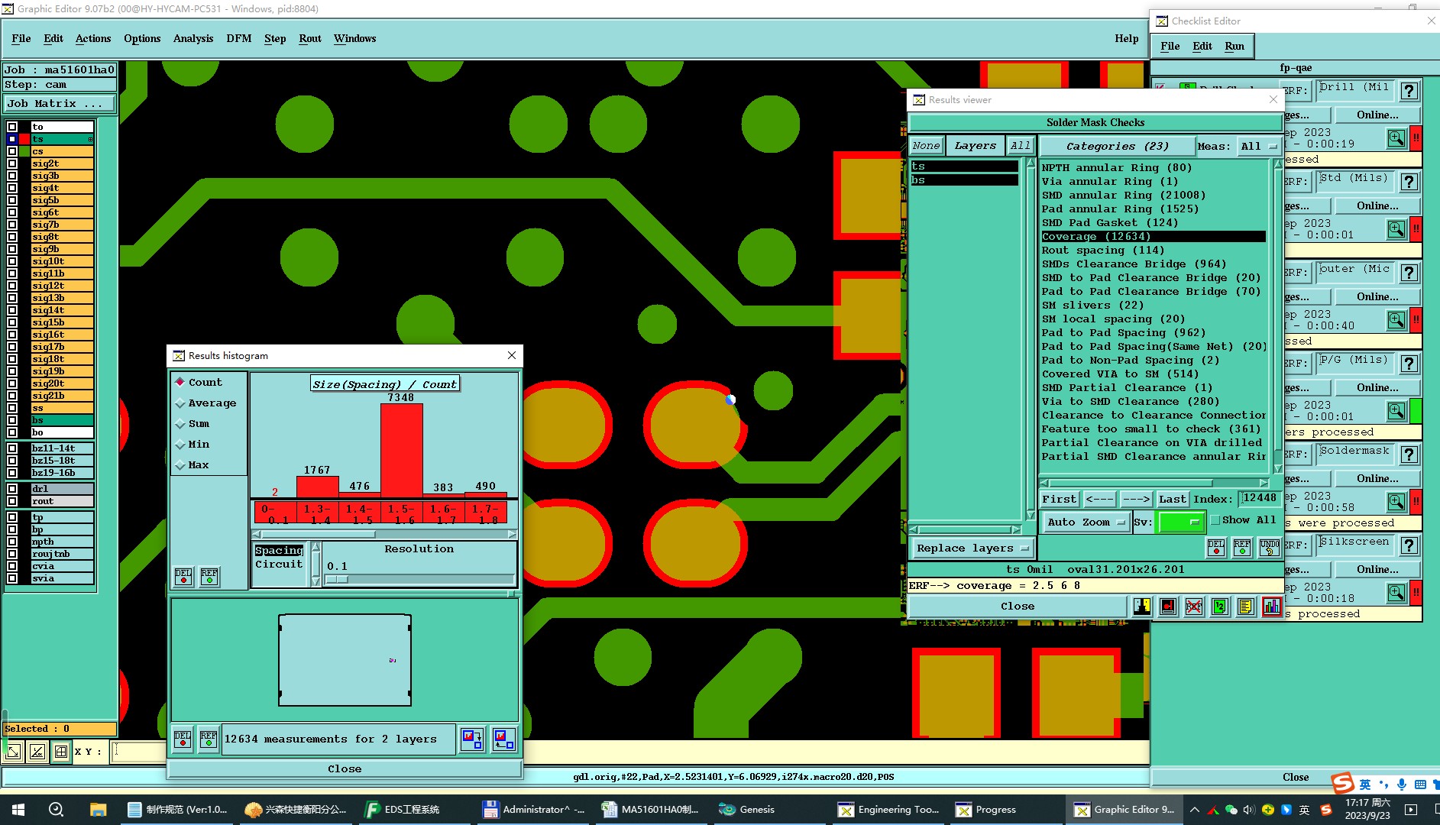
Task: Enable the Show All checkbox
Action: pos(1215,520)
